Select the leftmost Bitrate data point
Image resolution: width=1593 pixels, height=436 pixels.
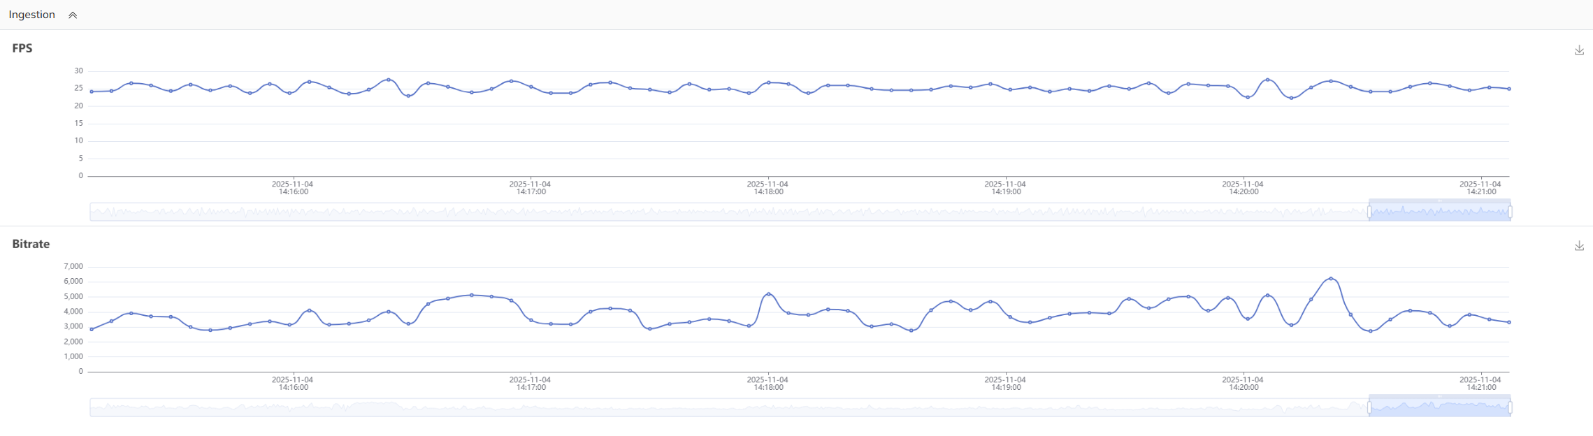pyautogui.click(x=92, y=329)
